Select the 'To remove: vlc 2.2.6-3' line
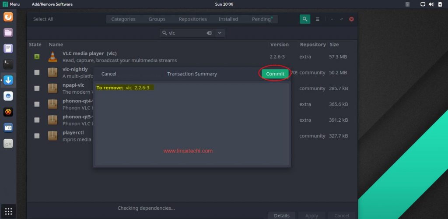This screenshot has height=219, width=448. pyautogui.click(x=123, y=88)
